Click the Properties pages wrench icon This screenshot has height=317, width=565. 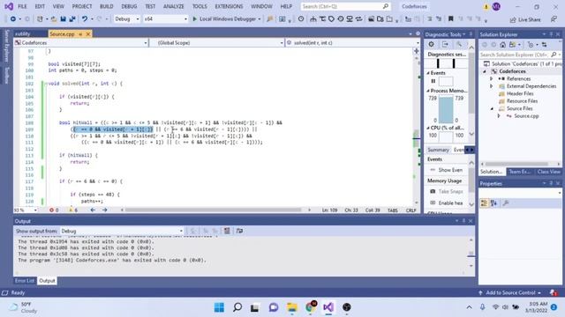coord(506,203)
